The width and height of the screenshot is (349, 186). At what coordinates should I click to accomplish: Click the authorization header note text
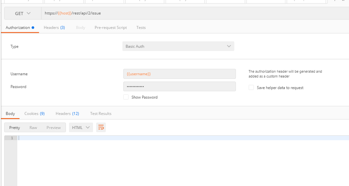tap(285, 74)
